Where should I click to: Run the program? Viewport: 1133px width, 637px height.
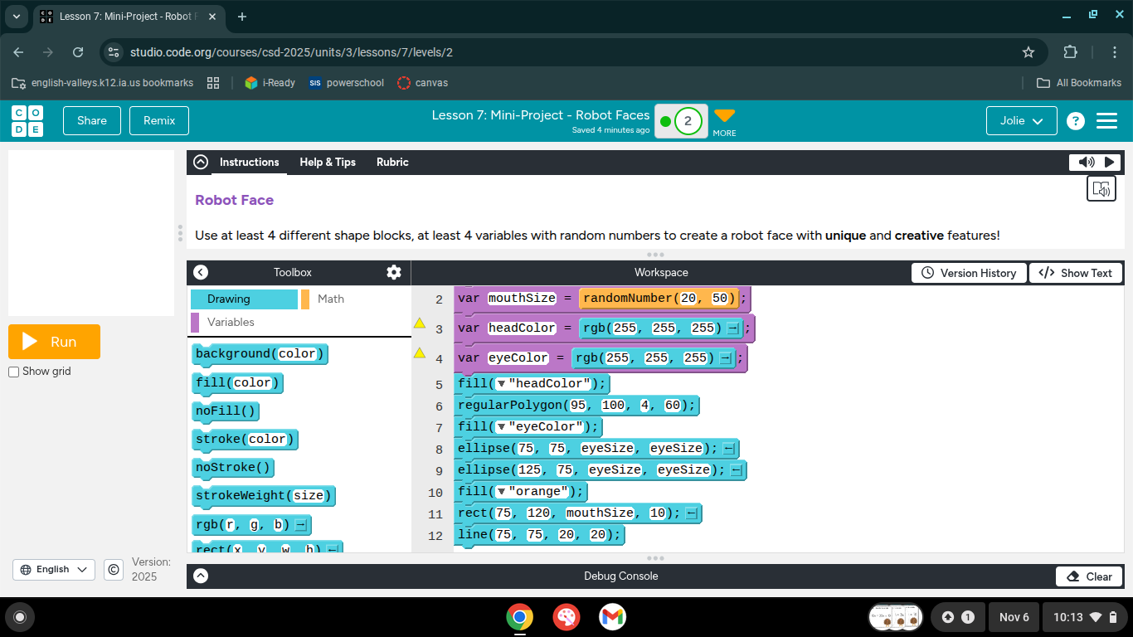pyautogui.click(x=54, y=342)
